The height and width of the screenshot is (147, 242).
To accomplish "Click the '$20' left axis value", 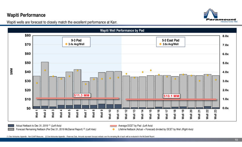I will pos(28,90).
